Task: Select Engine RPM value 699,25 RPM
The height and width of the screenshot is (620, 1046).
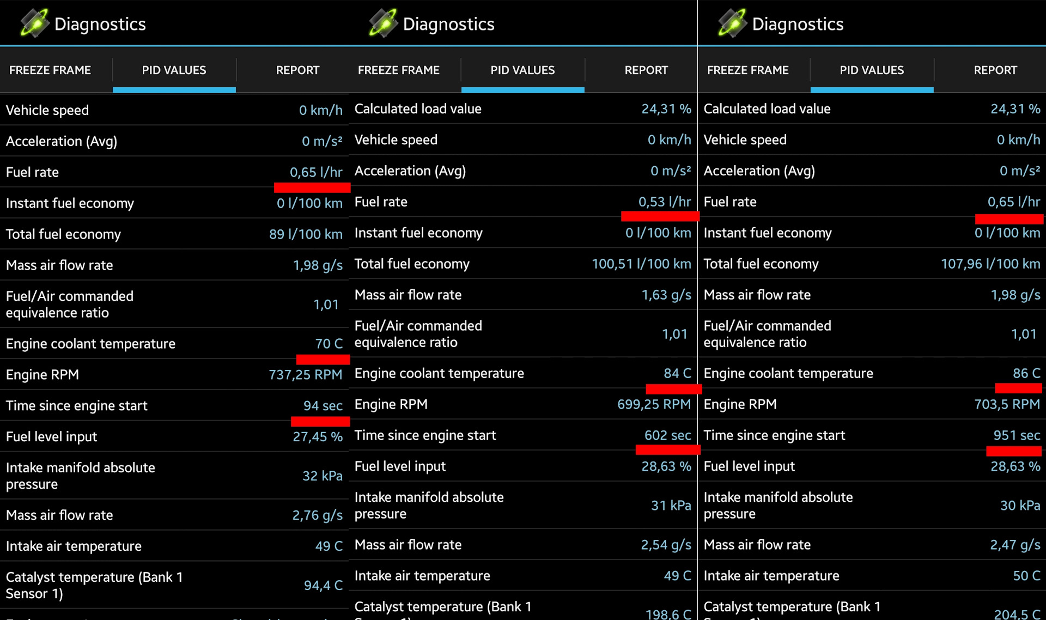Action: pyautogui.click(x=654, y=404)
